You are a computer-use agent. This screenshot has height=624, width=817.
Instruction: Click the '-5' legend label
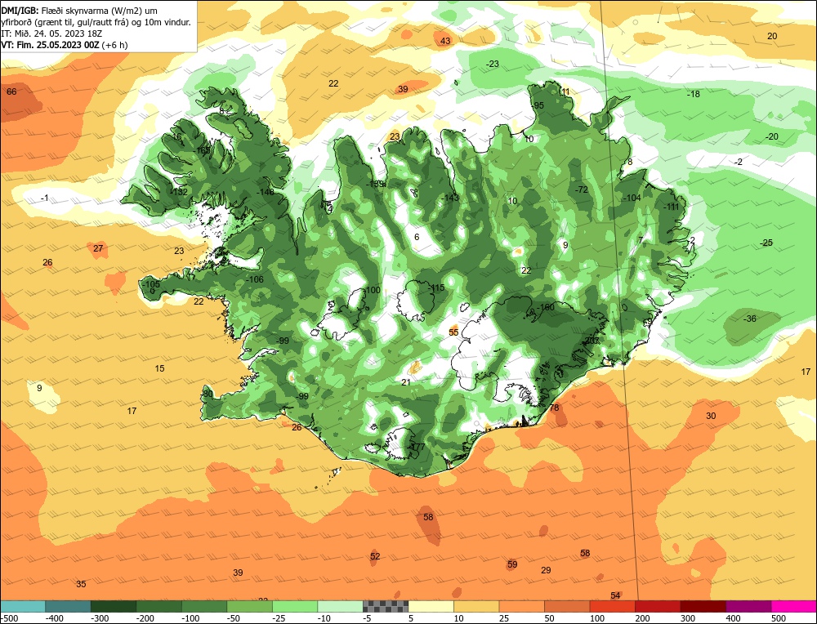tap(369, 618)
